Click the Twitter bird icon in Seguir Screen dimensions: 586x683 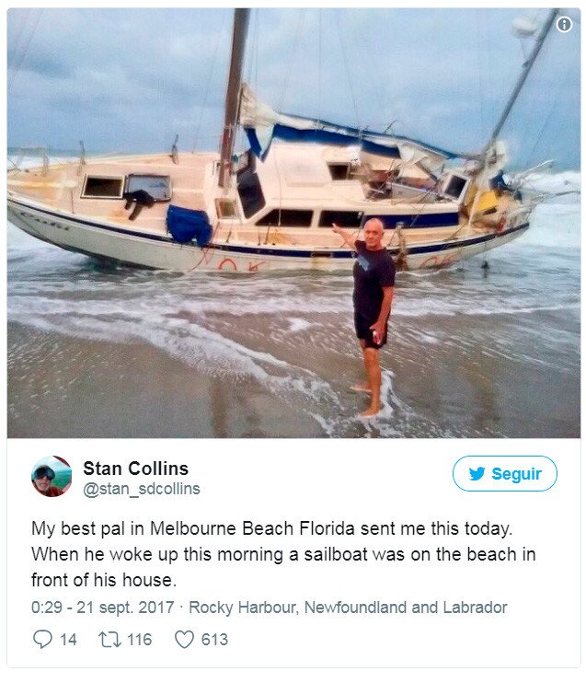click(x=477, y=474)
